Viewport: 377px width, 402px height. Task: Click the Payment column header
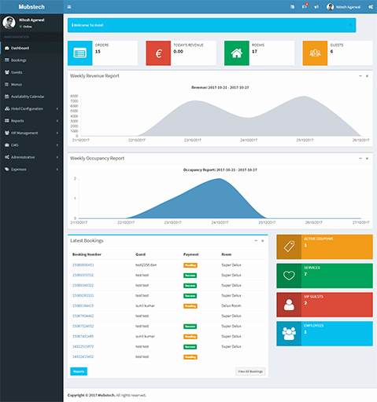tap(191, 254)
